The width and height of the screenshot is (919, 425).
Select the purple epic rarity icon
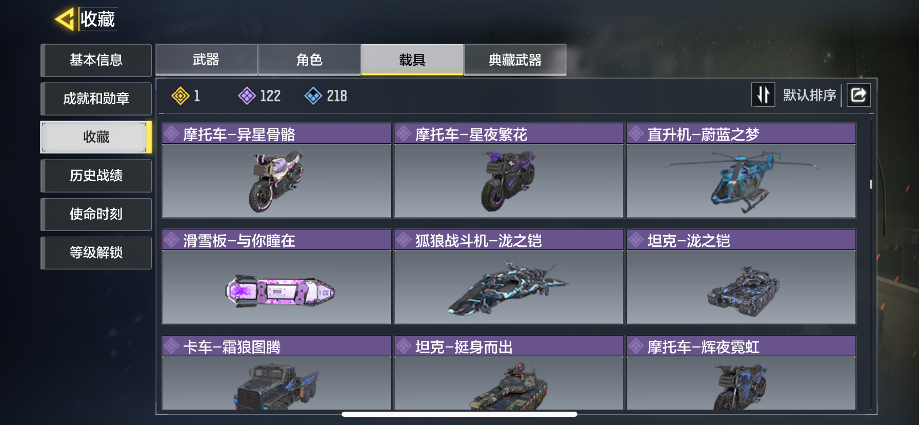tap(247, 95)
